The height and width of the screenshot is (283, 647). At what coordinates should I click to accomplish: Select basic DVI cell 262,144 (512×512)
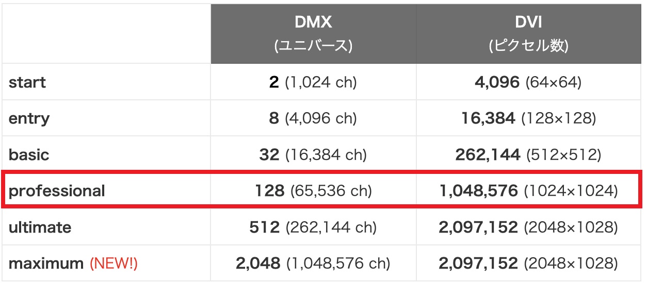click(528, 154)
